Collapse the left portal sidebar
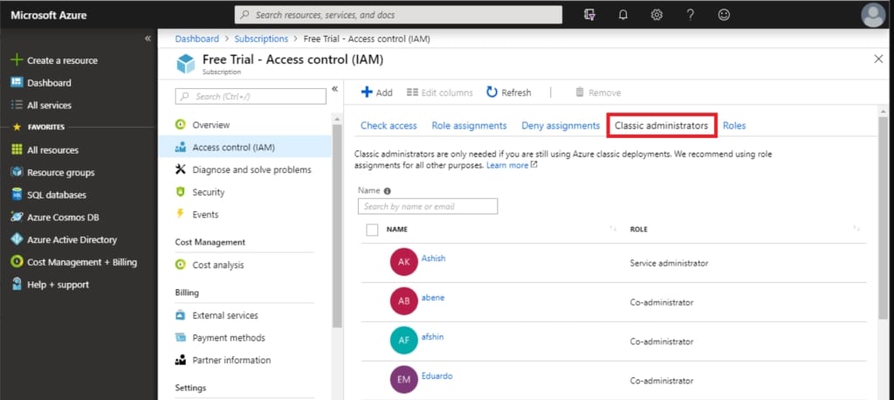Screen dimensions: 894x400 point(148,38)
